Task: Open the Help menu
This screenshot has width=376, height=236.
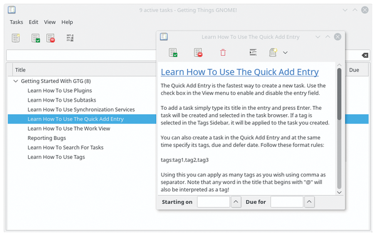Action: 67,22
